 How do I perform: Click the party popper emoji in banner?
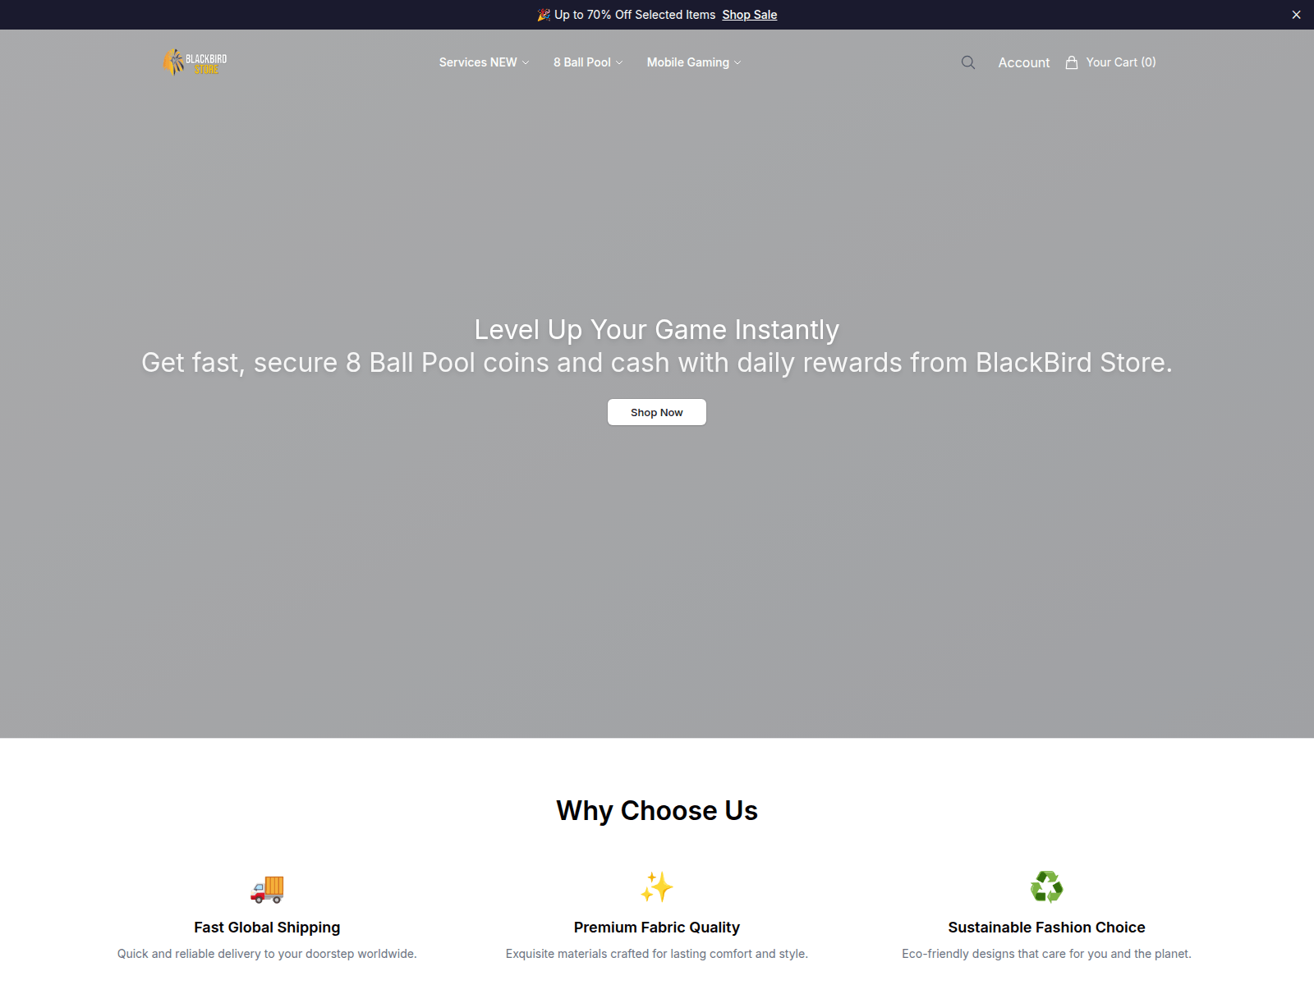[x=544, y=15]
